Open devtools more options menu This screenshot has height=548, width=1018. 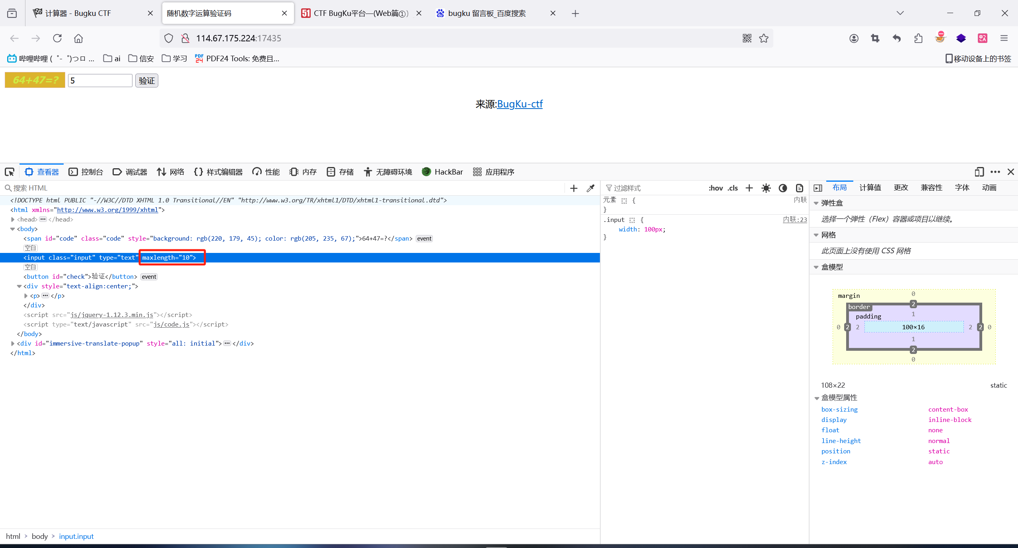click(x=995, y=172)
